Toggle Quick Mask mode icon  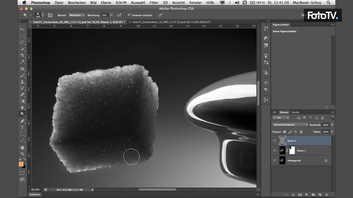tap(22, 173)
